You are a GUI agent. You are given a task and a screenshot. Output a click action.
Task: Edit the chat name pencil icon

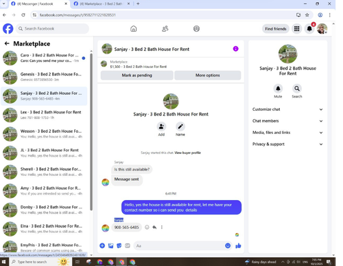(180, 126)
